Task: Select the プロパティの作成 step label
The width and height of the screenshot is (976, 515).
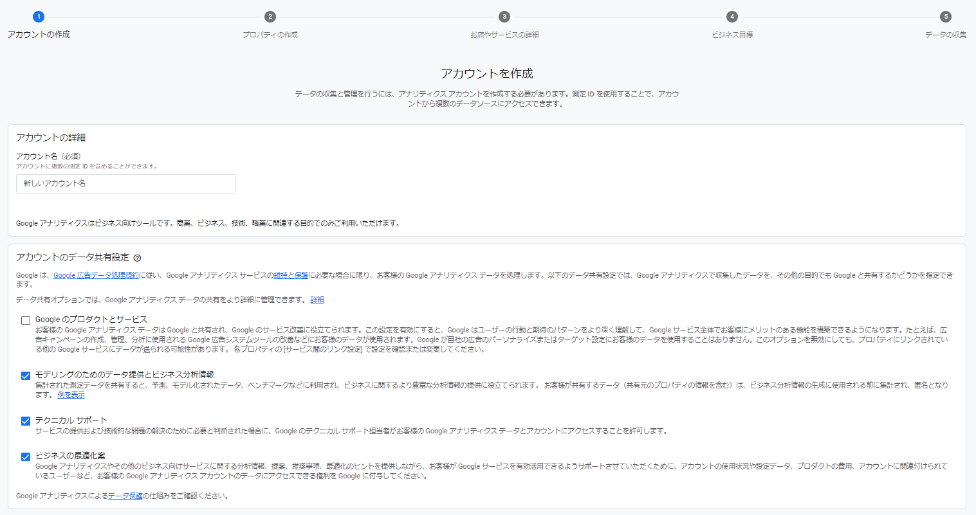Action: (270, 35)
